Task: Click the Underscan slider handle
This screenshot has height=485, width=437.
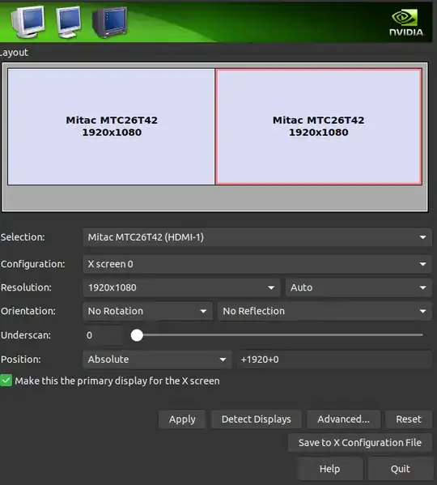Action: [137, 335]
